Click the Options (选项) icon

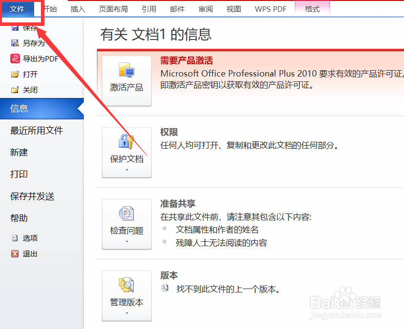(x=15, y=238)
